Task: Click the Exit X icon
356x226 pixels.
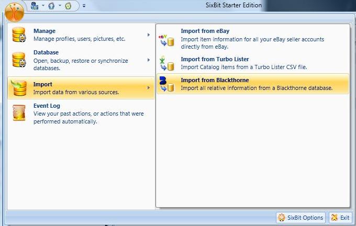Action: click(334, 218)
